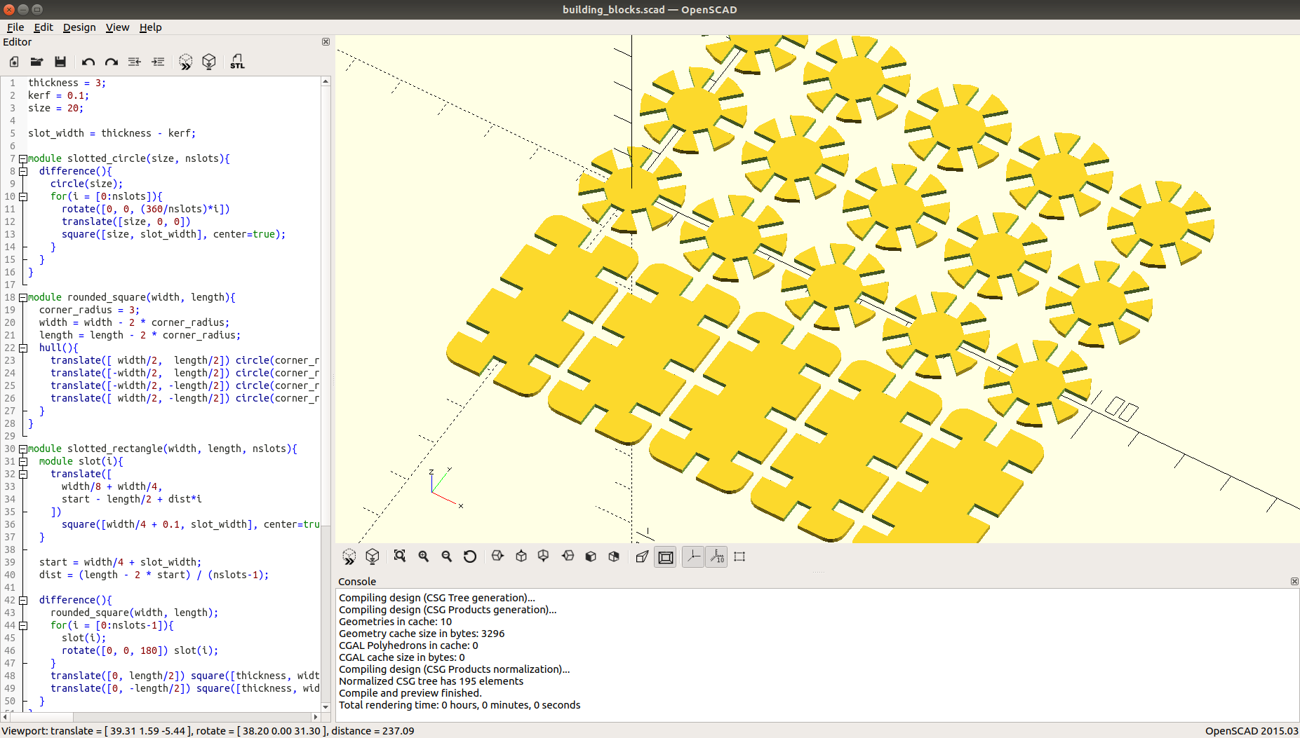Click 'Normalized CSG tree has 195 elements'
This screenshot has height=738, width=1300.
pyautogui.click(x=431, y=681)
